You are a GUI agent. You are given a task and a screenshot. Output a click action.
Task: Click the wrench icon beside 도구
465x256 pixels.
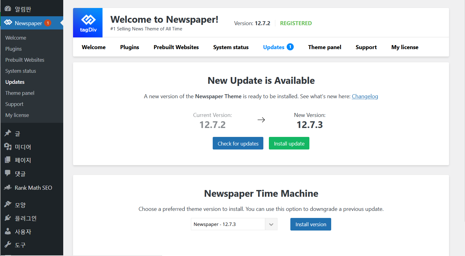8,245
